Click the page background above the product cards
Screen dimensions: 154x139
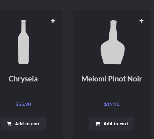tap(77, 5)
